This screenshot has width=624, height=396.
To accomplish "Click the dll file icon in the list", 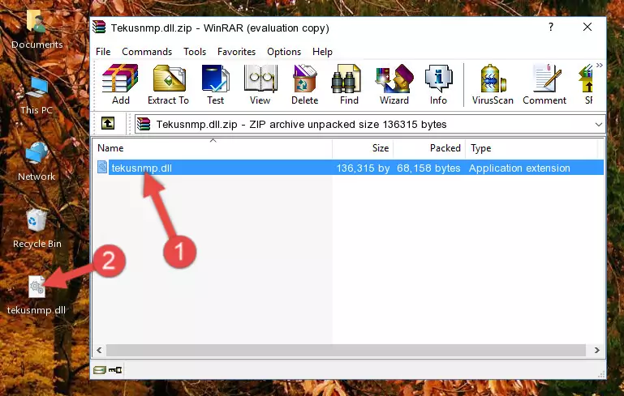I will click(102, 167).
